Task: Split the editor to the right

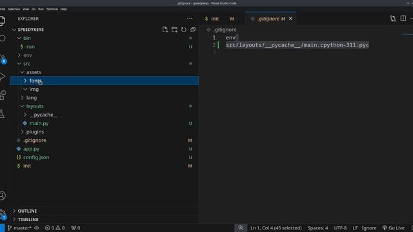Action: (x=403, y=19)
